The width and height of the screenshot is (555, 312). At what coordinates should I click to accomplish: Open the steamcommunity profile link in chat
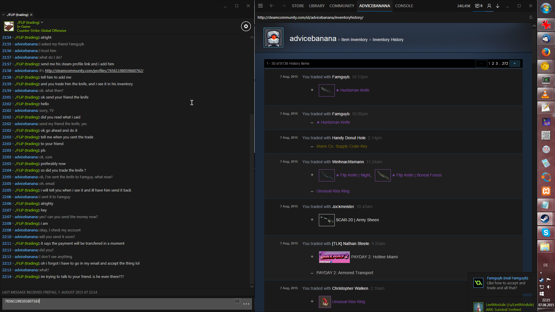coord(94,70)
